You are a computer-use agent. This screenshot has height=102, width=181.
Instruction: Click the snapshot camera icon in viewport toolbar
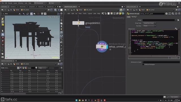[45, 14]
